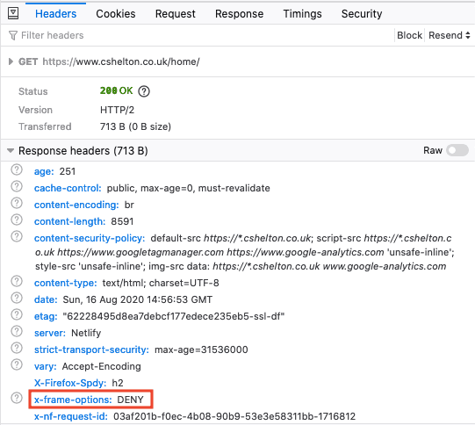Open help icon for content-length header
The image size is (475, 425).
pos(17,220)
